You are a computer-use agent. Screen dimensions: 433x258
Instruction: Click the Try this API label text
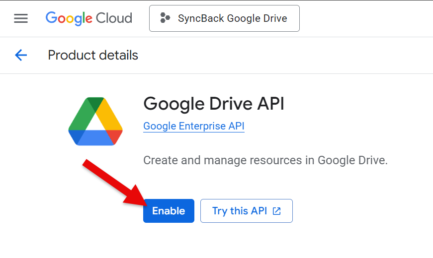click(240, 211)
